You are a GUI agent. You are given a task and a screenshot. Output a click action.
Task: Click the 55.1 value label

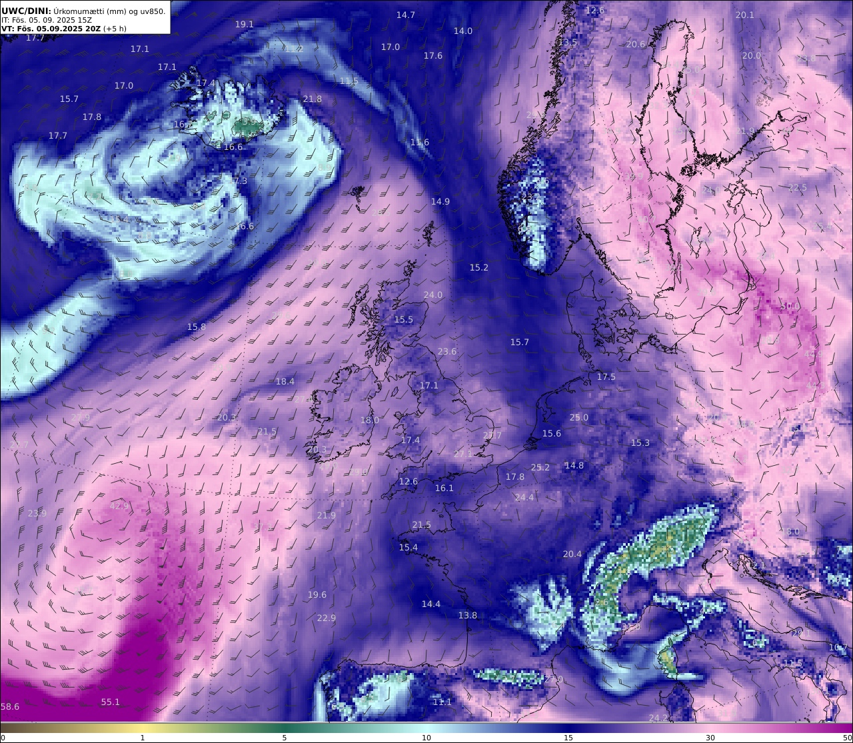pos(111,702)
